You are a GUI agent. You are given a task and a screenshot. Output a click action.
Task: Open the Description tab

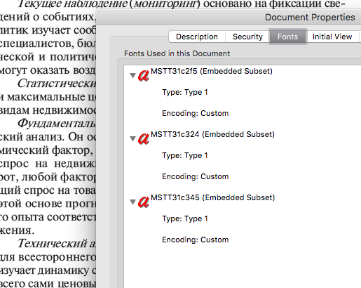tap(197, 37)
